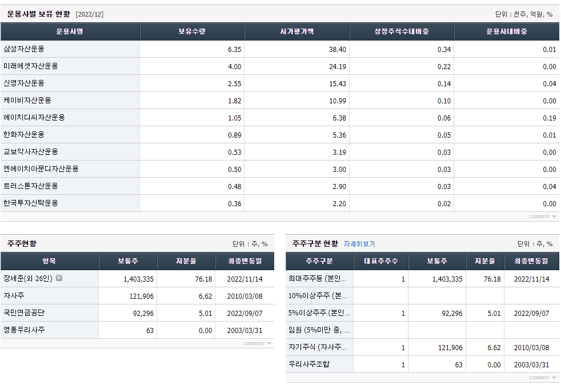Click 보통주 header in 주주현황 table
This screenshot has height=385, width=561.
click(x=128, y=261)
